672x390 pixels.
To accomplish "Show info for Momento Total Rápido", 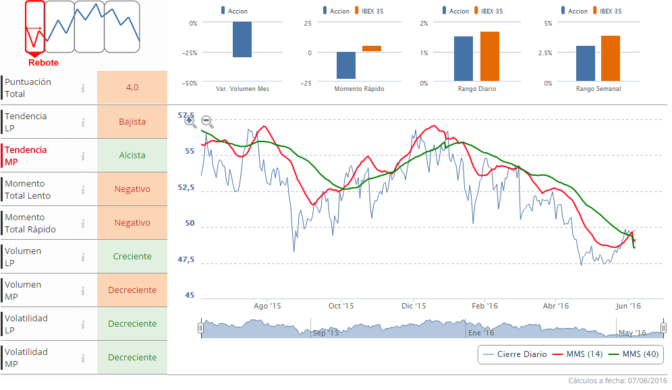I will tap(83, 224).
